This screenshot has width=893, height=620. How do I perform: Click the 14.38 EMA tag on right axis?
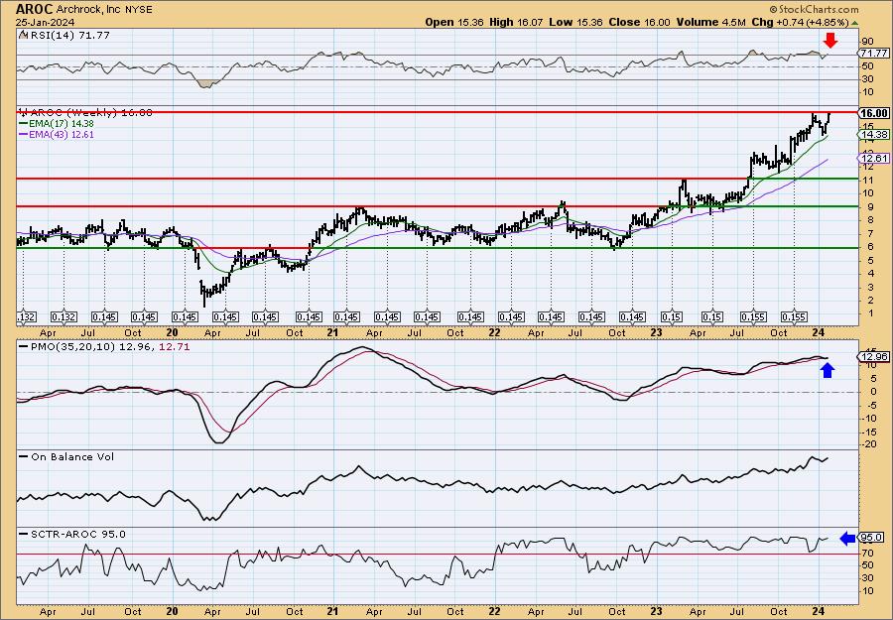pyautogui.click(x=875, y=134)
